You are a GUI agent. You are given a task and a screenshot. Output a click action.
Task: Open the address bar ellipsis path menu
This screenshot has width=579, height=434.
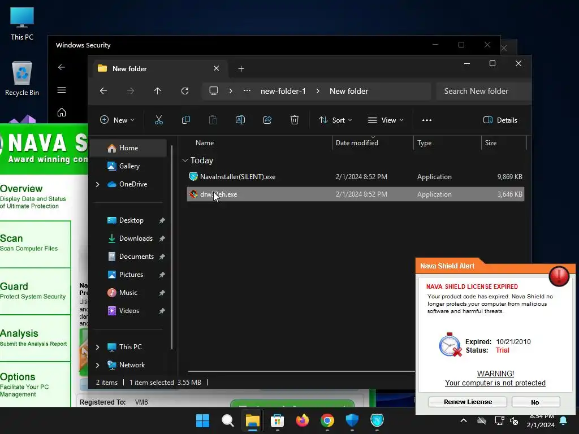coord(247,91)
